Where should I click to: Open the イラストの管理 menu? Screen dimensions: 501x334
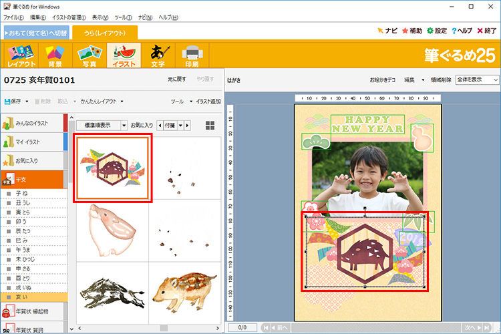point(69,17)
